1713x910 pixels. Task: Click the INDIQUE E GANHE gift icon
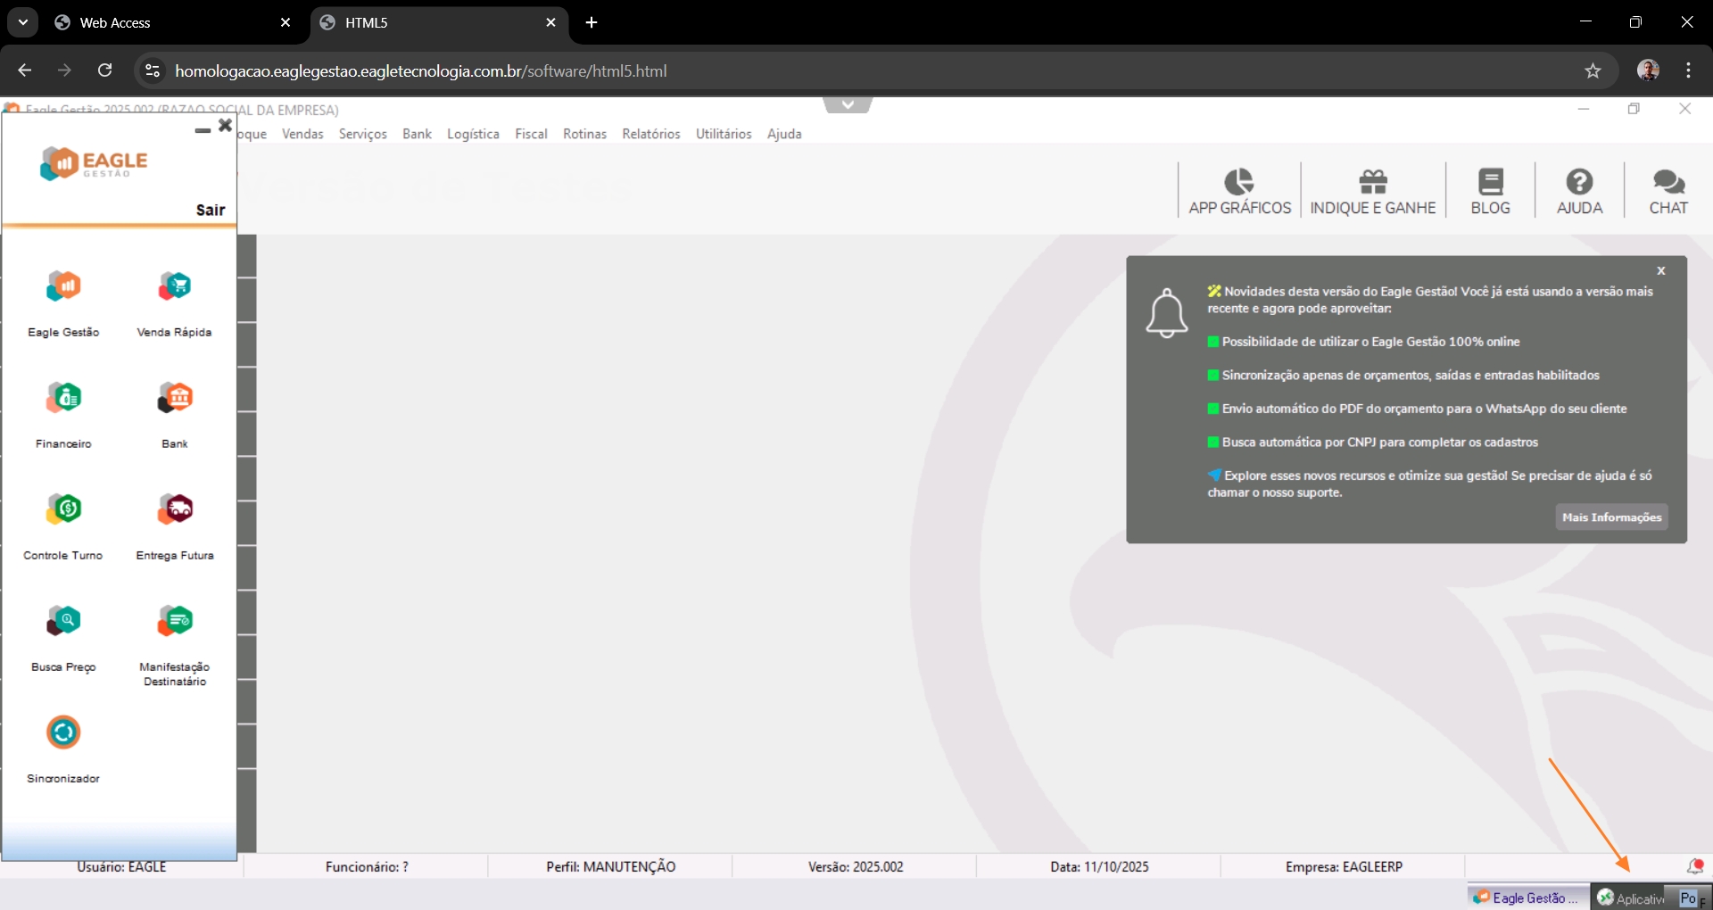coord(1373,182)
